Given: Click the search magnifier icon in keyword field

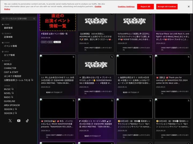Looking at the screenshot, I should (34, 19).
